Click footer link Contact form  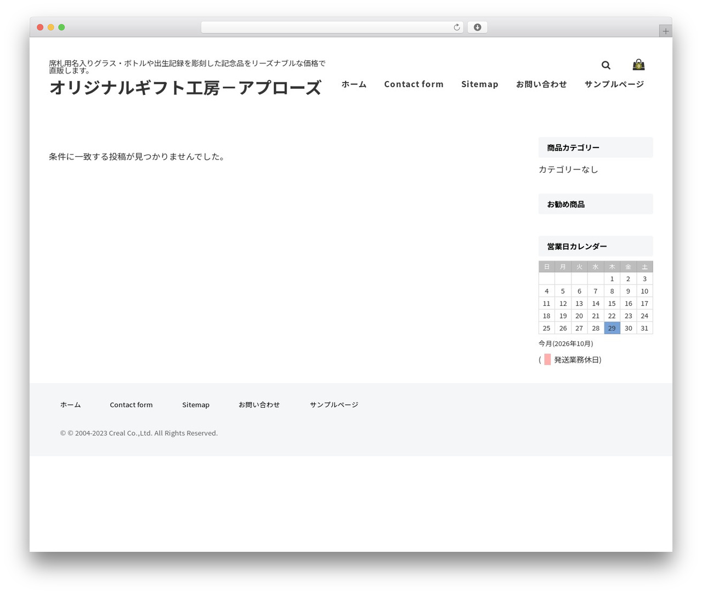point(131,404)
